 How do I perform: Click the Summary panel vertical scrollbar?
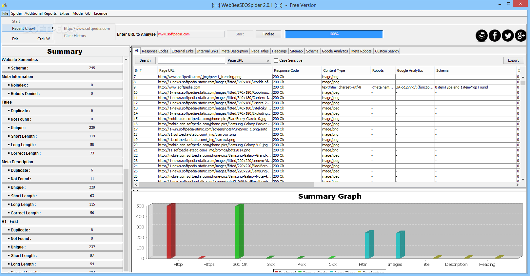click(x=126, y=220)
